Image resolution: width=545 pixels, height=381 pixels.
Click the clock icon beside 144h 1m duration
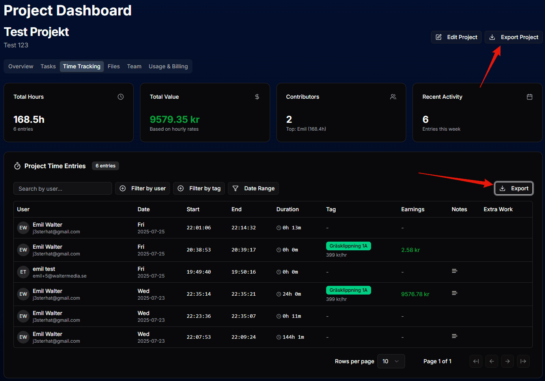[x=279, y=337]
